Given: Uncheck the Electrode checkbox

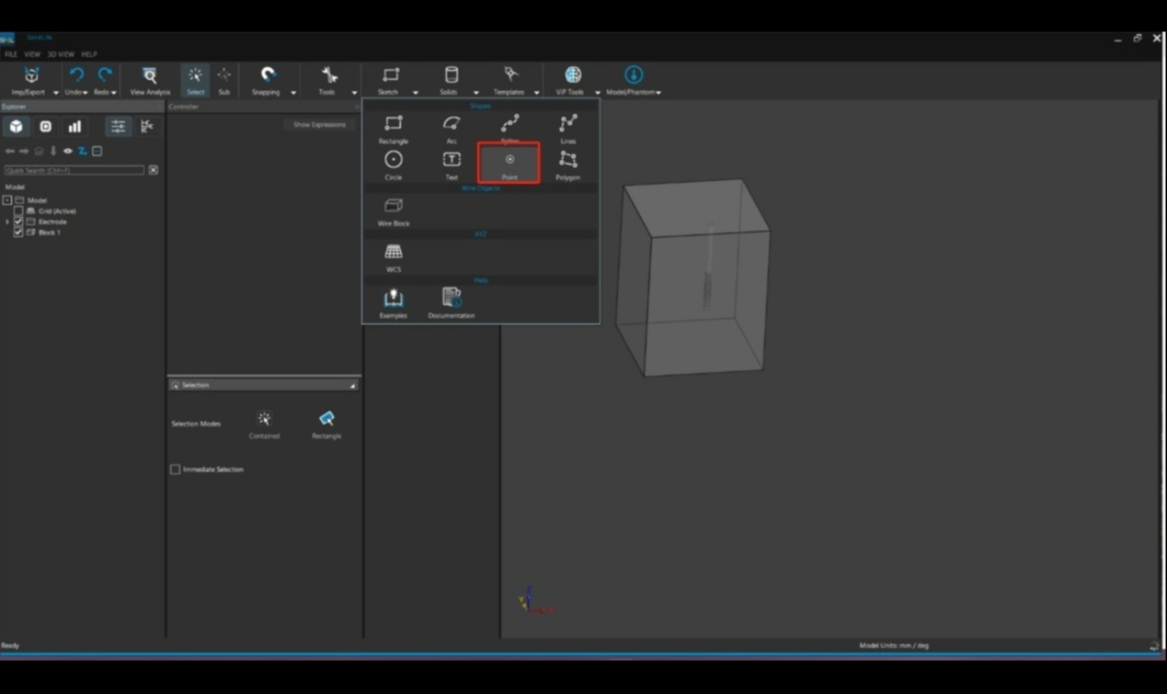Looking at the screenshot, I should [18, 222].
